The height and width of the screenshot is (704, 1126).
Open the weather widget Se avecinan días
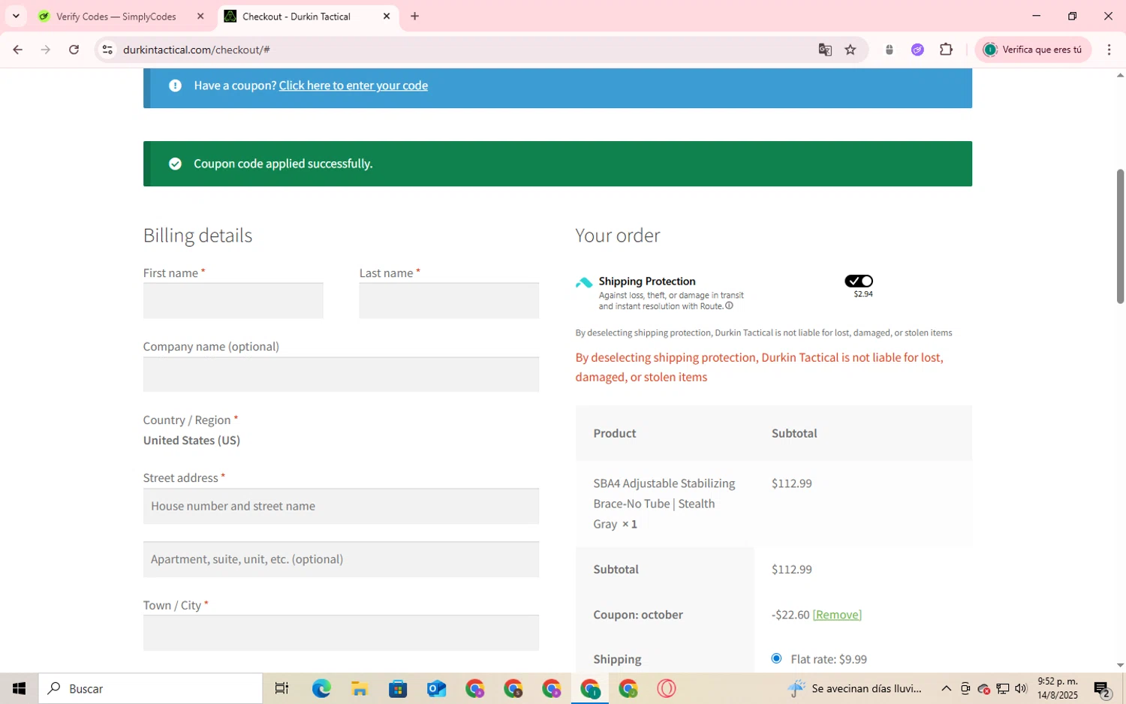click(x=854, y=688)
